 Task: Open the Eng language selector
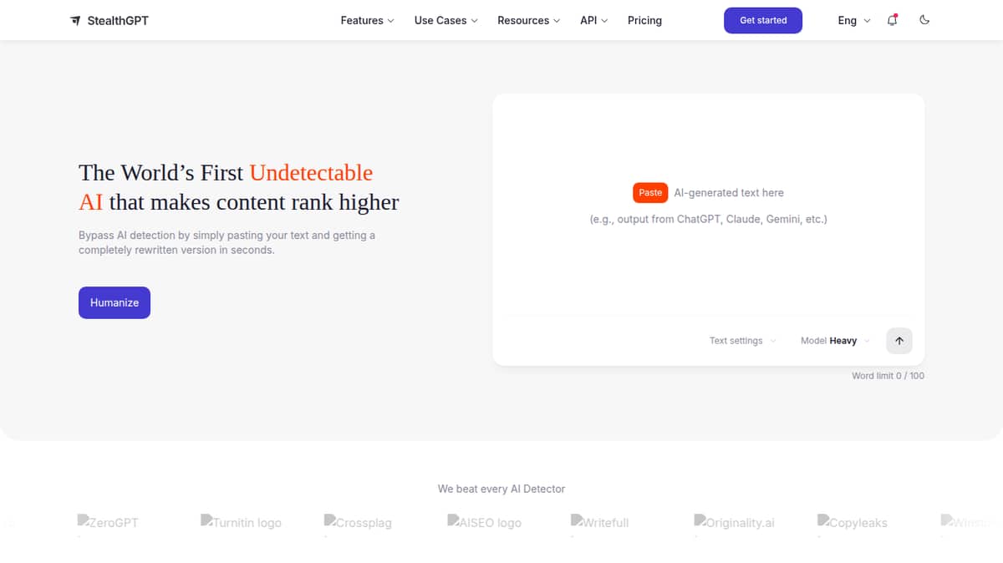853,20
